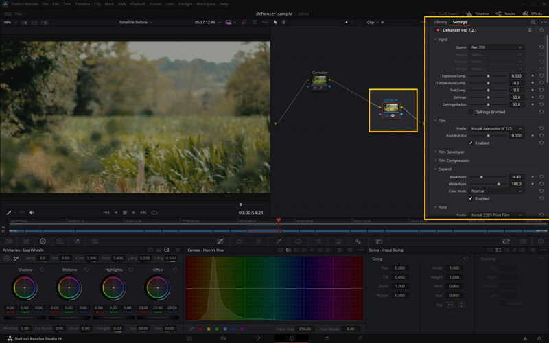The image size is (549, 343).
Task: Collapse the Film section
Action: tap(440, 121)
